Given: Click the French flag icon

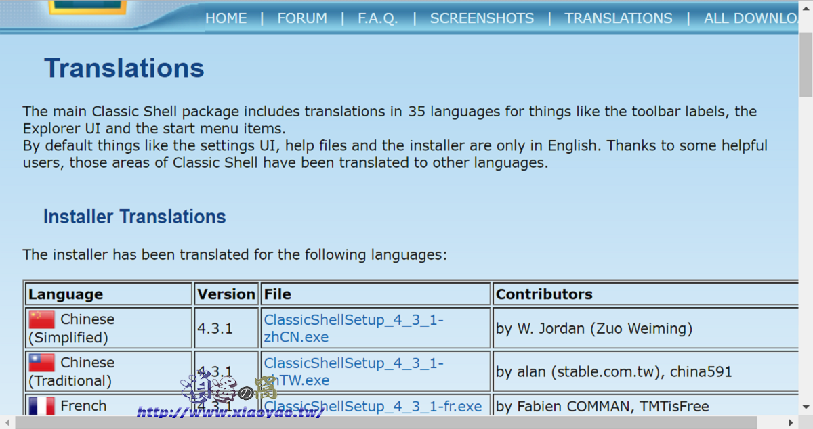Looking at the screenshot, I should pos(41,405).
